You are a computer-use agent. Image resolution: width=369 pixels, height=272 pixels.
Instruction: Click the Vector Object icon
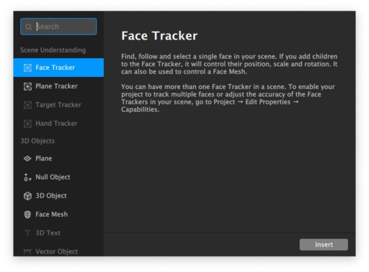tap(27, 252)
